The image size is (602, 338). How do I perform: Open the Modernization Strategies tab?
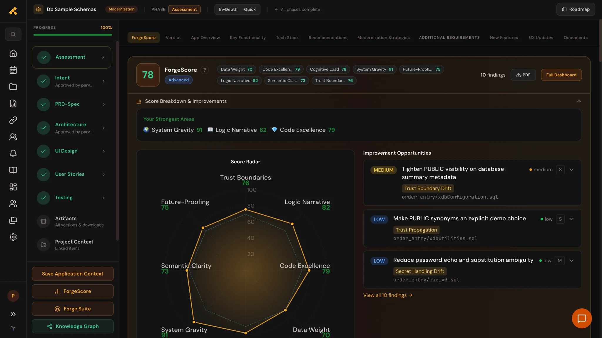(383, 38)
